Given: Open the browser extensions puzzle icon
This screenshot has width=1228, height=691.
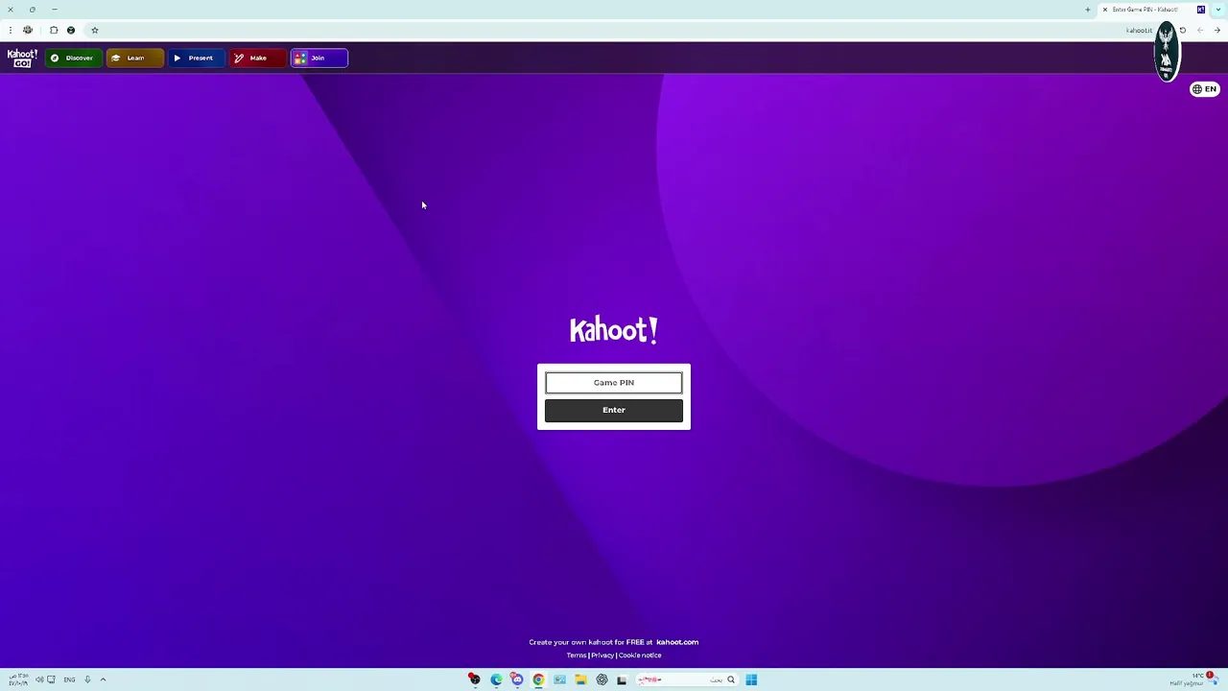Looking at the screenshot, I should pos(54,30).
